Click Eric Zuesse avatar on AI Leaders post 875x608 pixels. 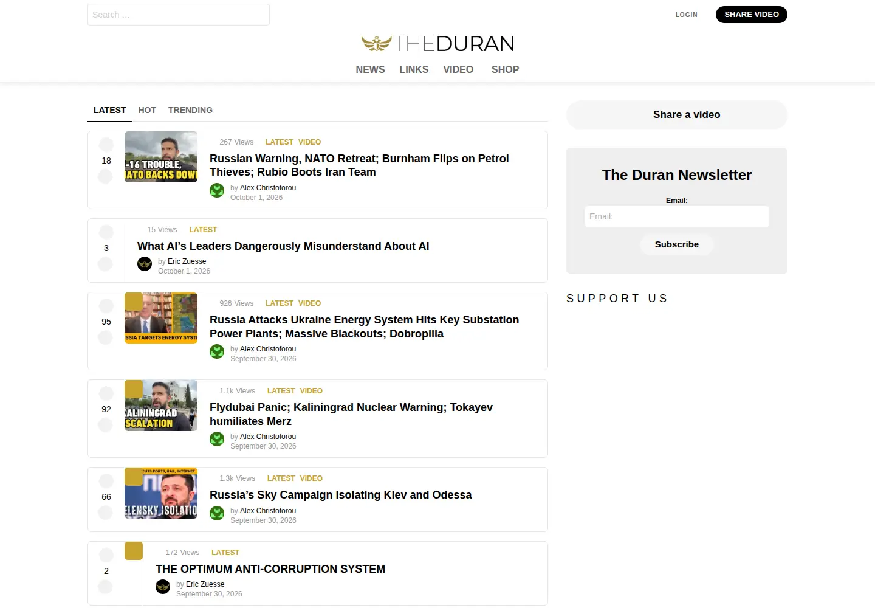[x=145, y=264]
